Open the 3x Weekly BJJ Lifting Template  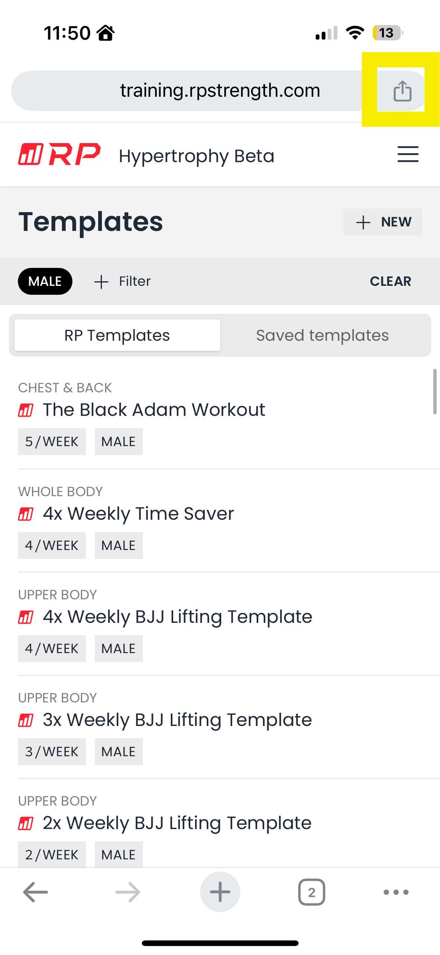point(177,720)
